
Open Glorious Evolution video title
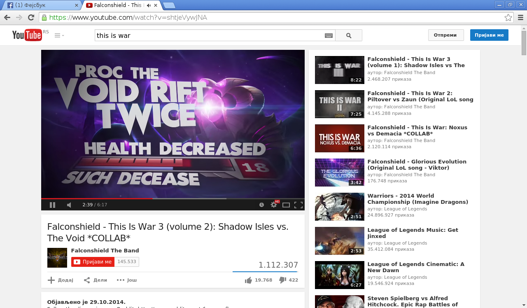(x=417, y=165)
